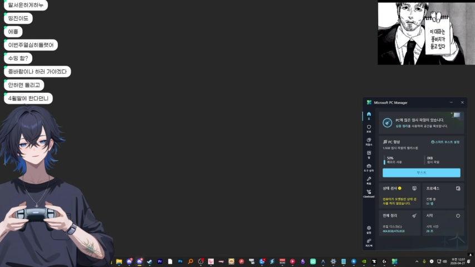Screen dimensions: 475x267
Task: Open Logitech G HUB from the taskbar
Action: click(x=384, y=261)
